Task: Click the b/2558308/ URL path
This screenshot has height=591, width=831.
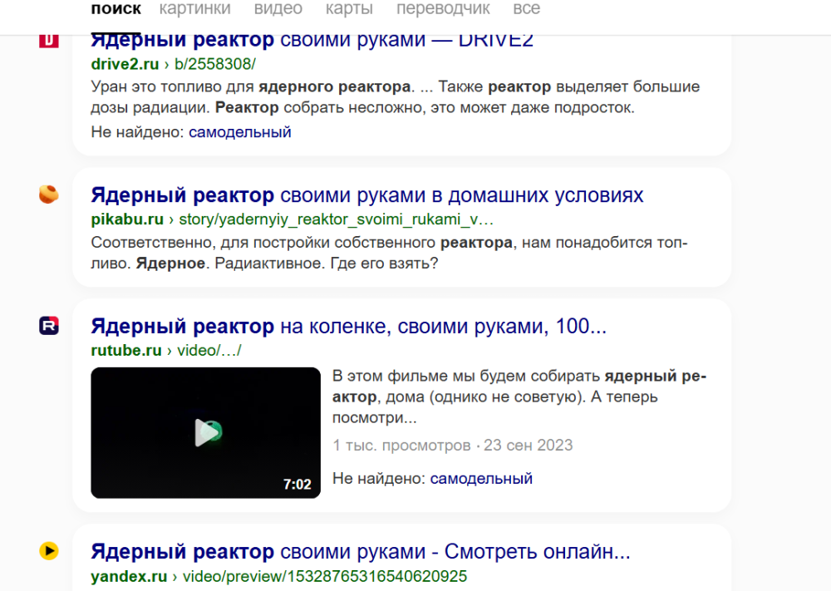Action: coord(214,64)
